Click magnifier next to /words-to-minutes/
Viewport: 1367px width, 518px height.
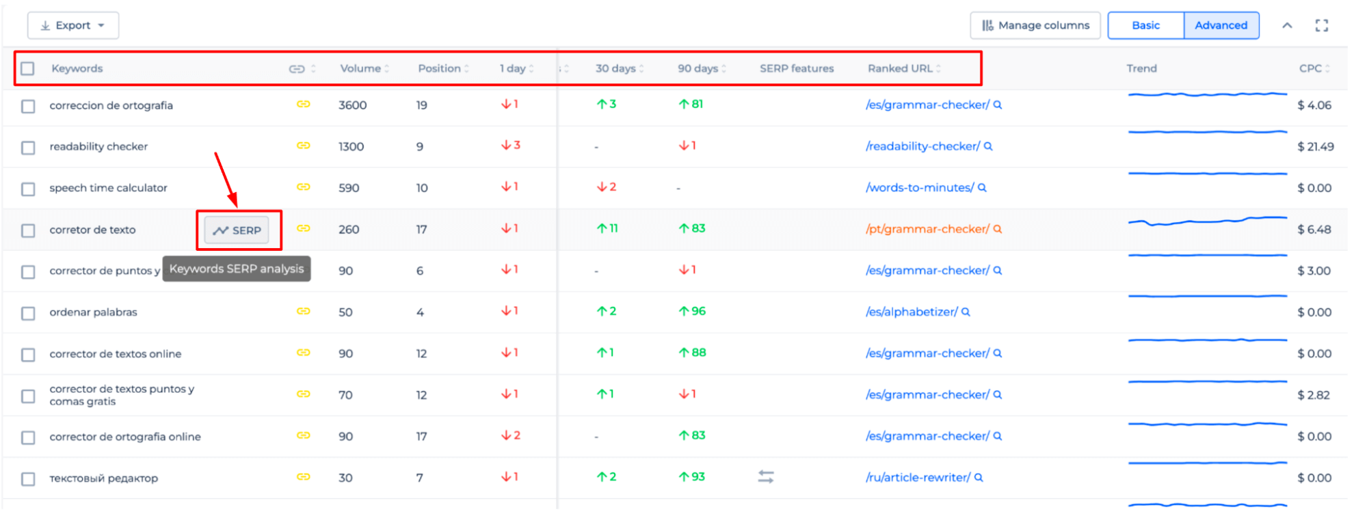(982, 188)
